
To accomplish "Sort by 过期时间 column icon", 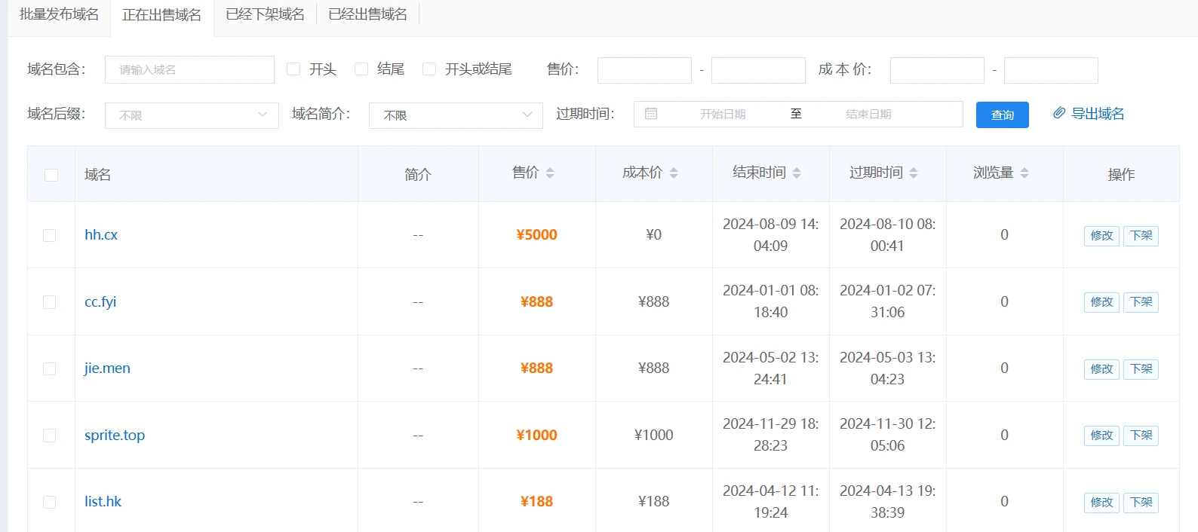I will click(914, 173).
